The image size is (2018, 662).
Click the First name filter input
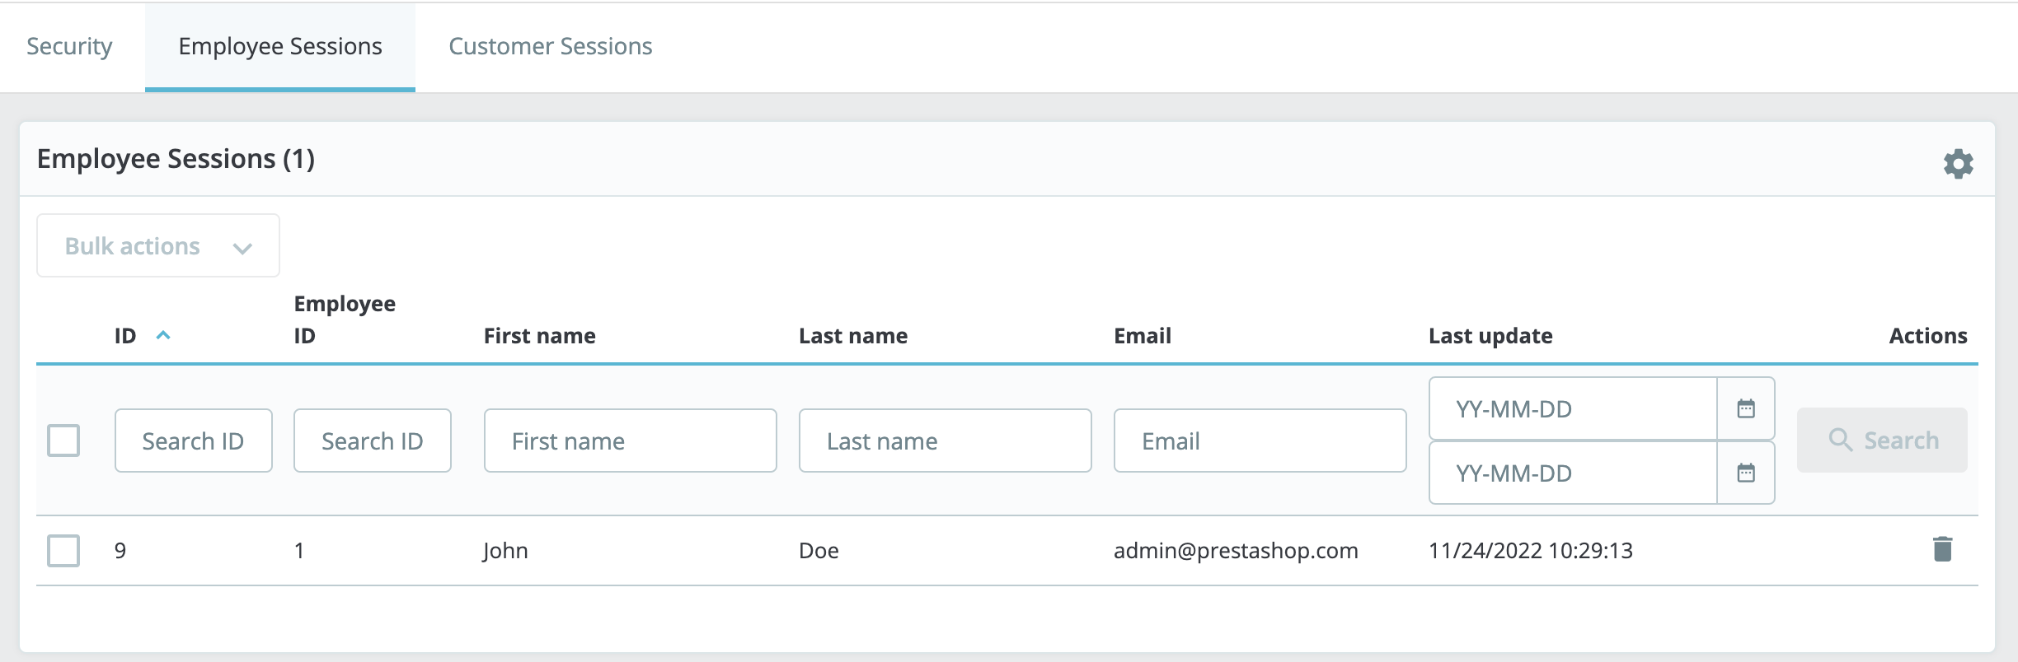630,441
